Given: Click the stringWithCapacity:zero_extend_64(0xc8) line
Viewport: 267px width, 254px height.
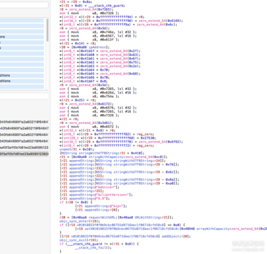Looking at the screenshot, I should [113, 157].
